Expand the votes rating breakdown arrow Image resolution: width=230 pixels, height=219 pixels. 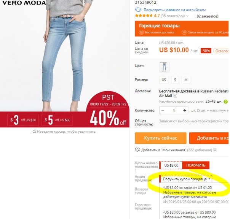(x=187, y=16)
